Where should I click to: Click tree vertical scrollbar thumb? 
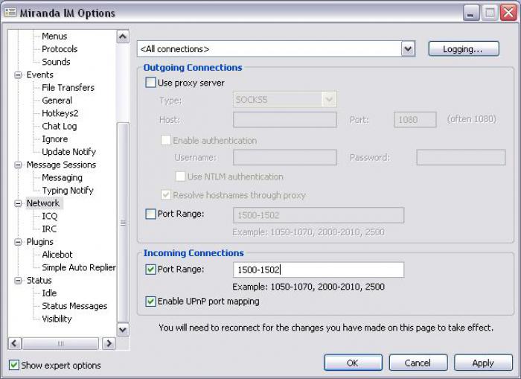123,223
